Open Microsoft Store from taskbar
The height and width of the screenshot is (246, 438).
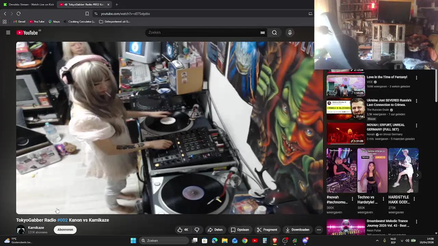click(x=205, y=241)
